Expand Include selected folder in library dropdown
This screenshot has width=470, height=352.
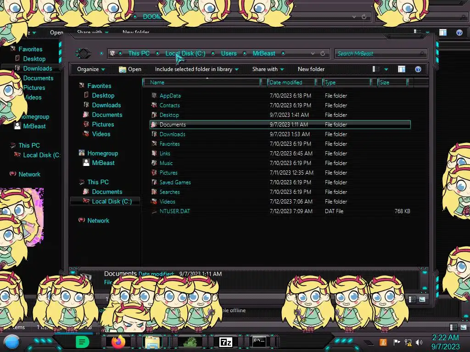196,69
